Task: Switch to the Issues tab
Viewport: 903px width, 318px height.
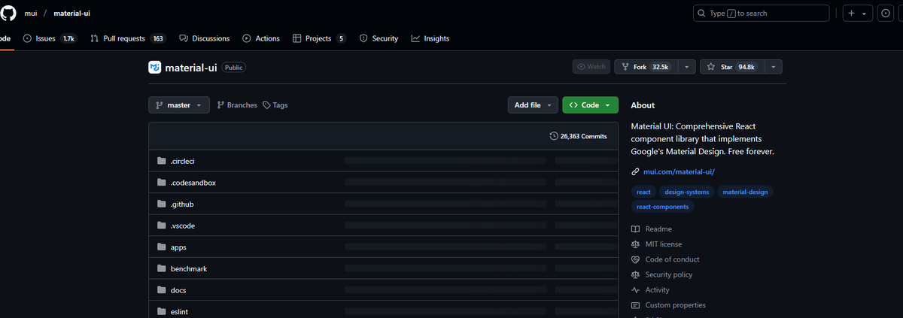Action: (50, 38)
